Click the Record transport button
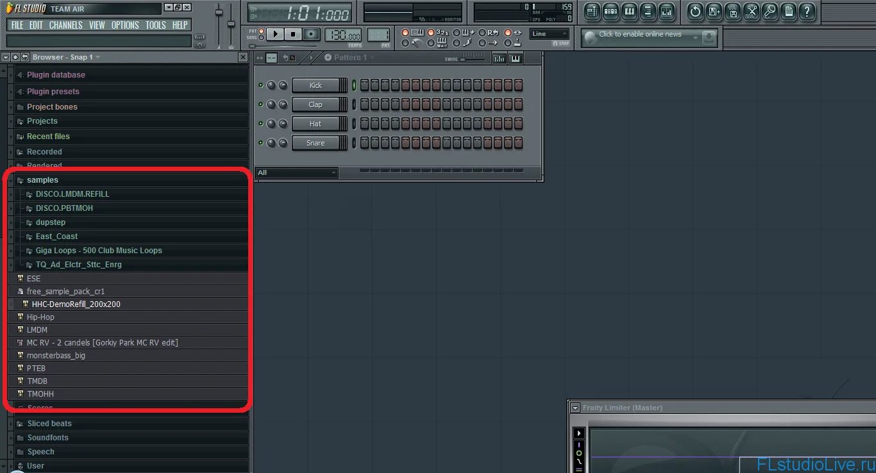 [x=311, y=34]
